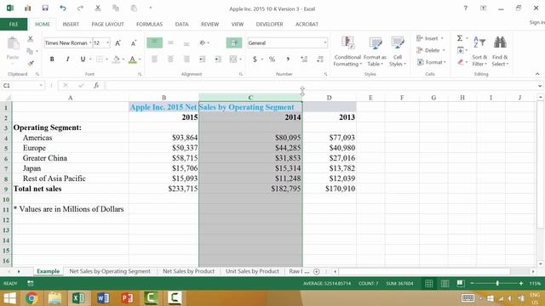The image size is (545, 306).
Task: Open the Unit Sales by Product sheet tab
Action: [x=252, y=271]
